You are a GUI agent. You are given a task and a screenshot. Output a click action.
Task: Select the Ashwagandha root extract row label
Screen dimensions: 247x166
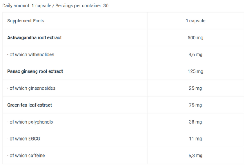click(x=34, y=38)
